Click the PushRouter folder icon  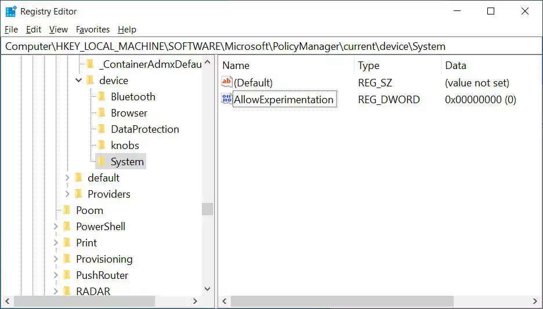click(x=67, y=275)
